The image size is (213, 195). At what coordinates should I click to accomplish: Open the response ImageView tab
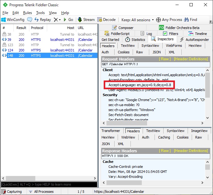click(199, 131)
